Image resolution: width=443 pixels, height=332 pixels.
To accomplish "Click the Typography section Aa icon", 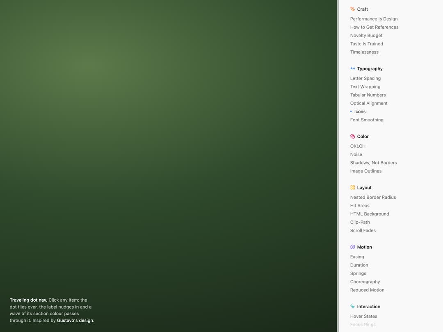I will coord(353,68).
